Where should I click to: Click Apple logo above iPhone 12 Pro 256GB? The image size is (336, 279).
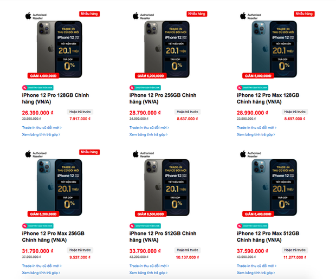(x=135, y=15)
